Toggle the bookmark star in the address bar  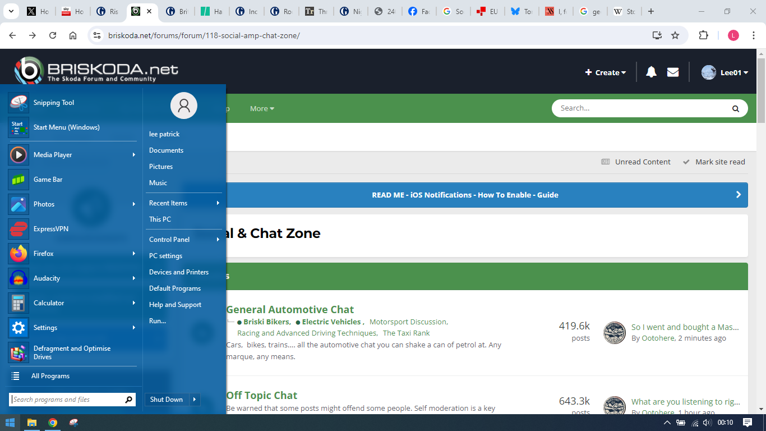(x=675, y=35)
